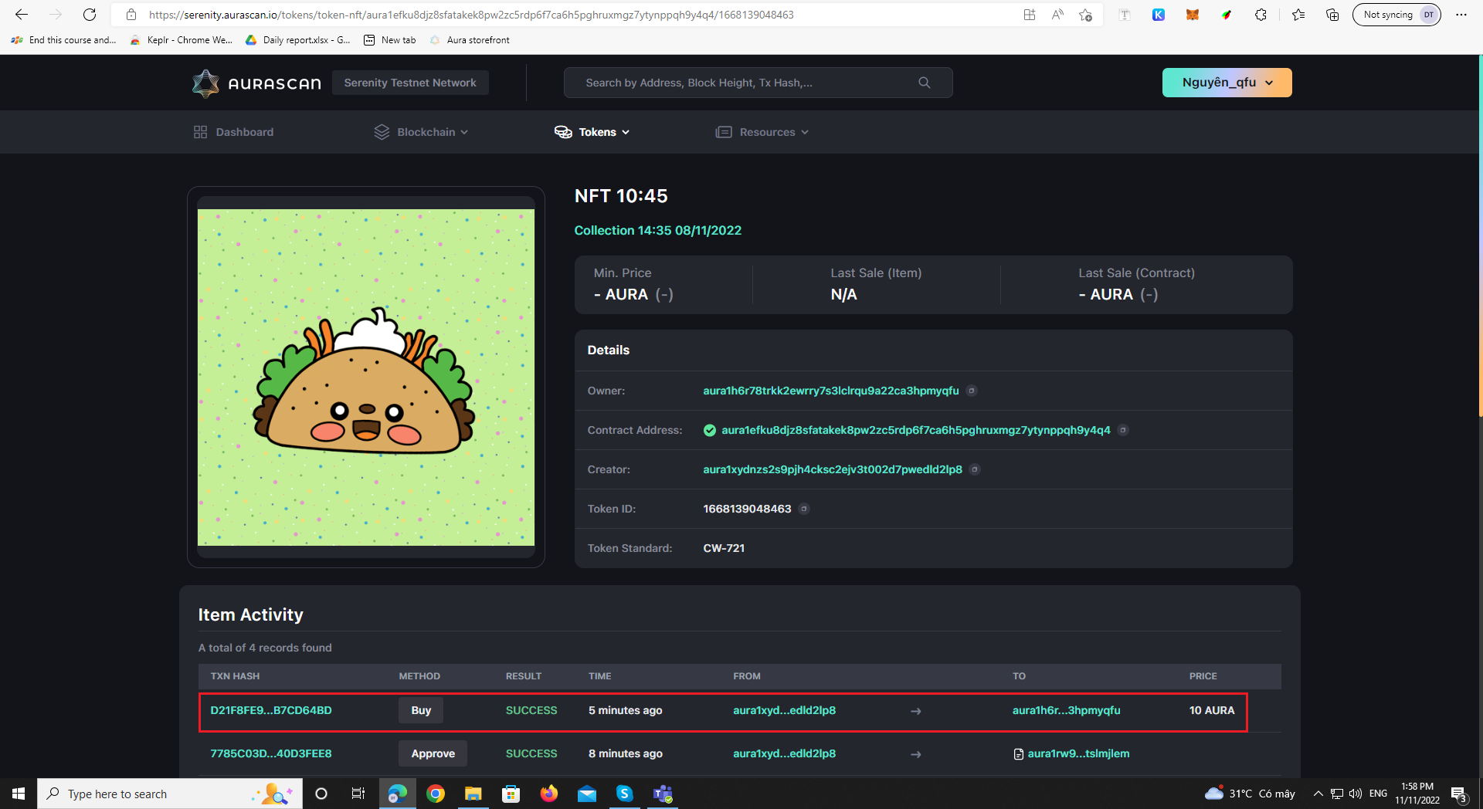Copy the Creator address with copy icon
Image resolution: width=1483 pixels, height=809 pixels.
tap(975, 469)
